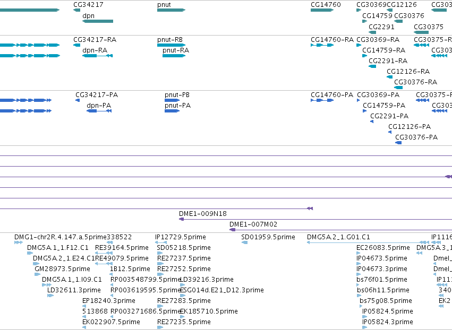Select the RE49079.5prime EST label
Image resolution: width=452 pixels, height=330 pixels.
[x=122, y=258]
